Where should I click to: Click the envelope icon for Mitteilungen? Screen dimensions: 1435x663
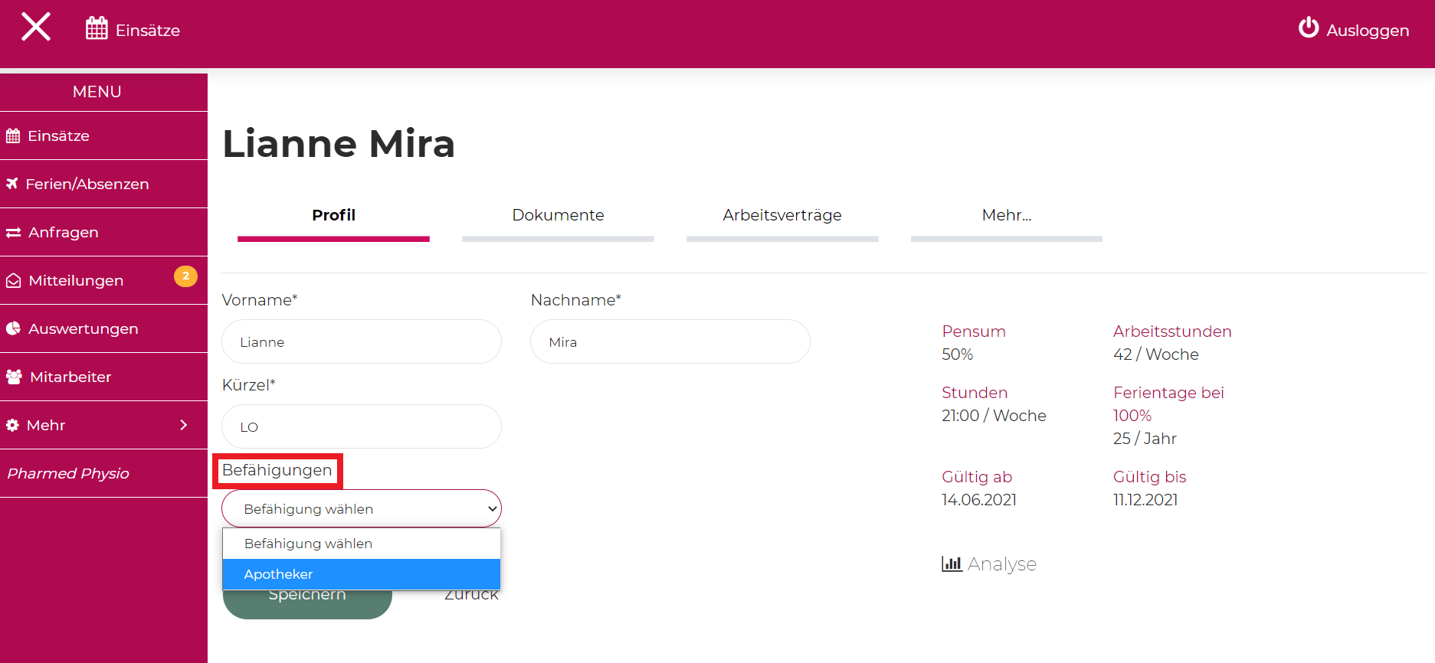(x=13, y=281)
